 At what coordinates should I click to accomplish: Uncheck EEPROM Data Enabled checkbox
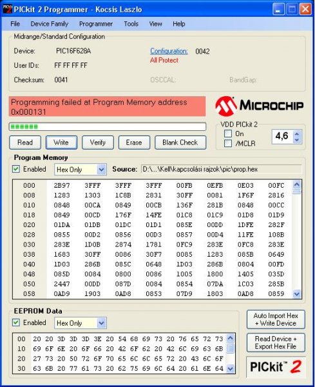[x=16, y=322]
